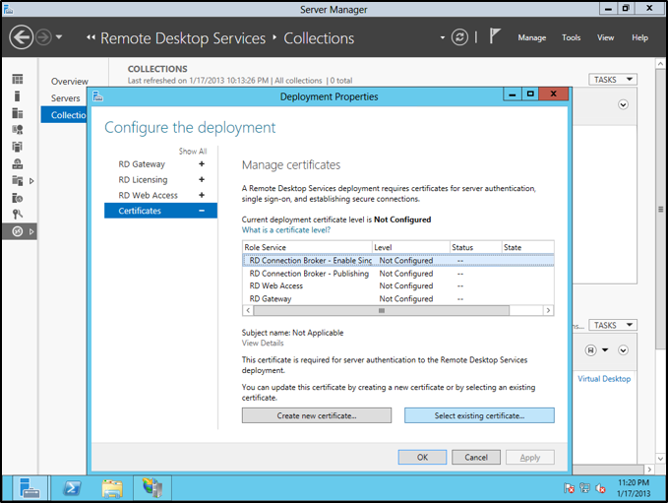
Task: Expand the RD Licensing section
Action: click(x=202, y=180)
